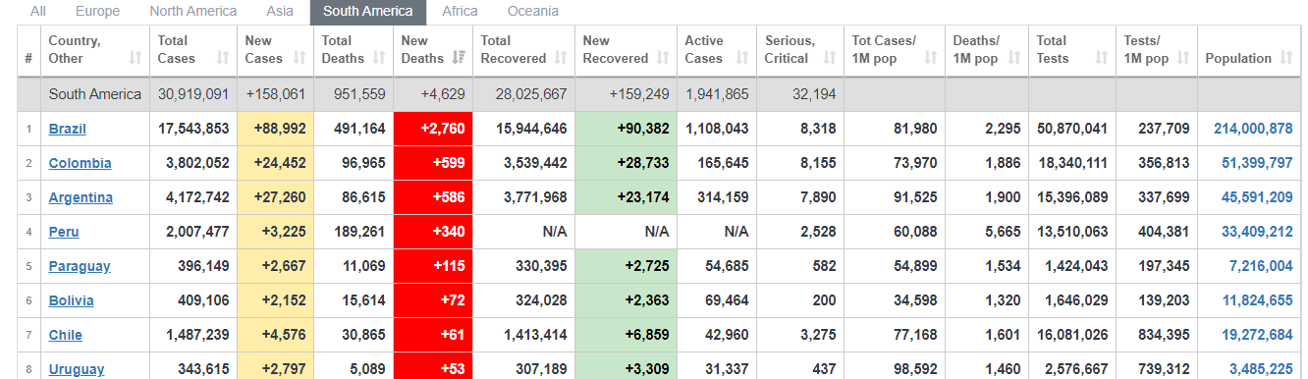Select the South America tab

[x=368, y=12]
